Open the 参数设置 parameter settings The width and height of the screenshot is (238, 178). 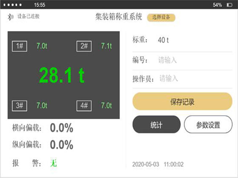point(208,125)
